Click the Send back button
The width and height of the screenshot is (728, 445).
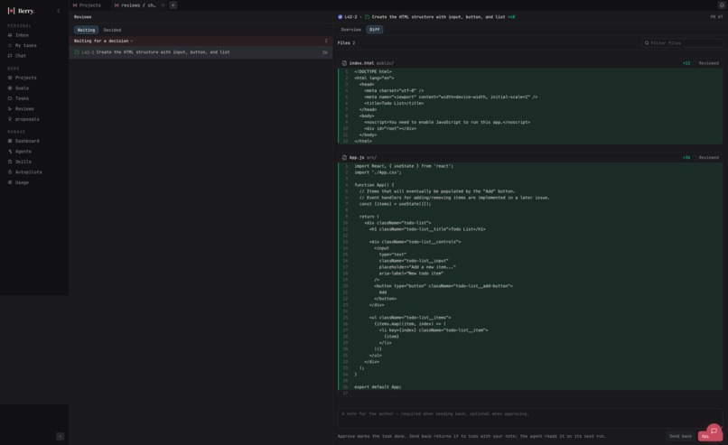click(680, 436)
